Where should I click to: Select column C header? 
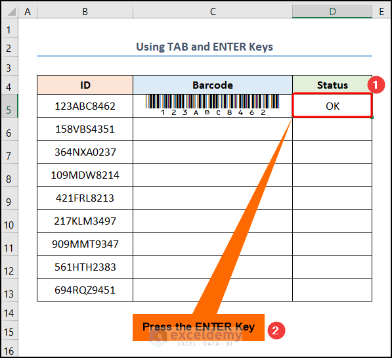pyautogui.click(x=213, y=12)
